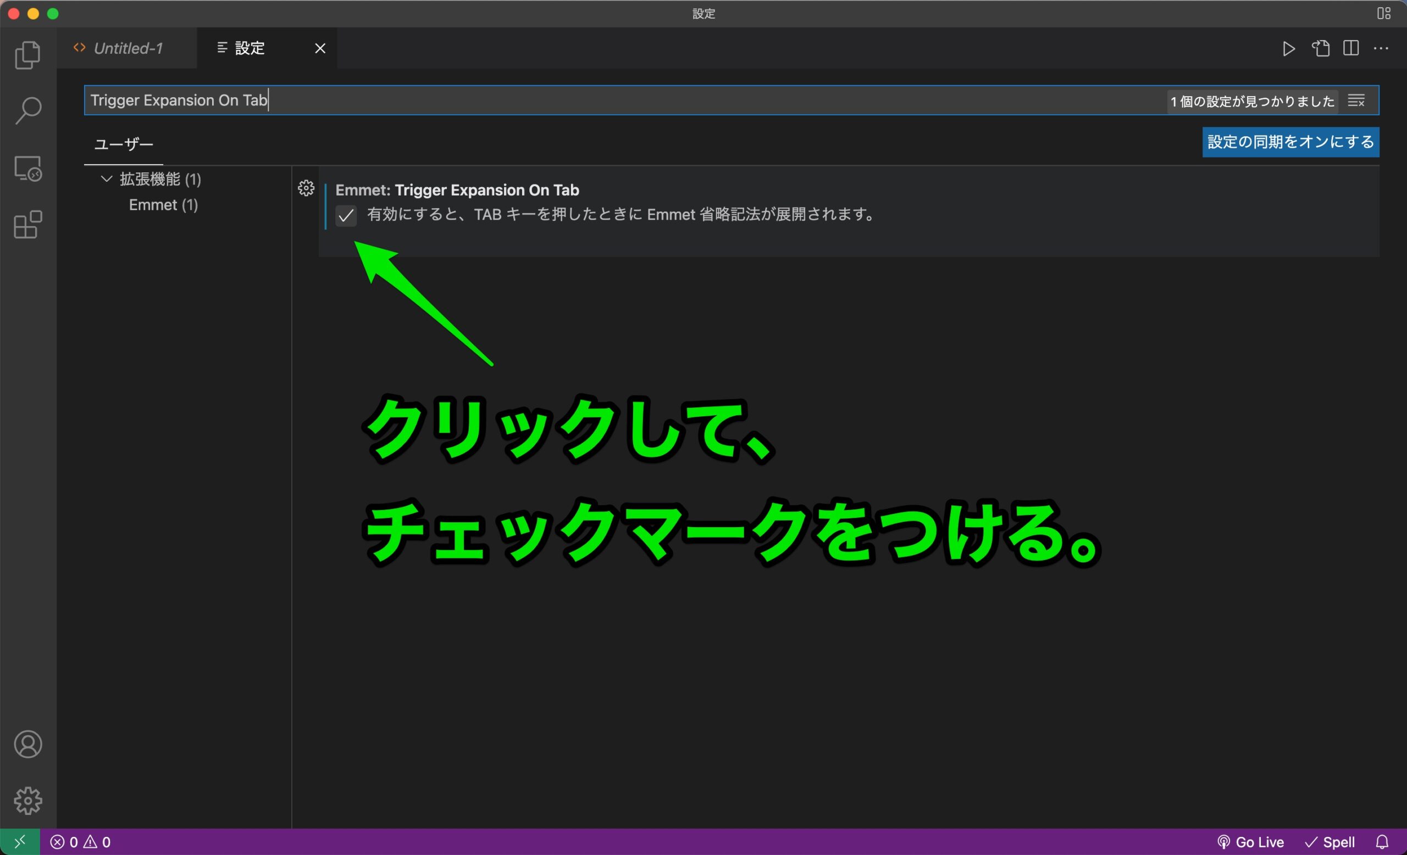Image resolution: width=1407 pixels, height=855 pixels.
Task: Split the editor to the right
Action: click(1351, 48)
